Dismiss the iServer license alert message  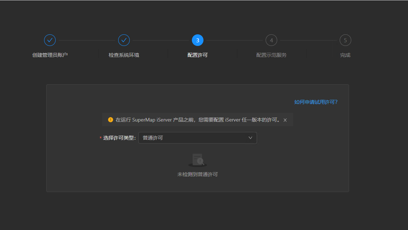(x=285, y=120)
